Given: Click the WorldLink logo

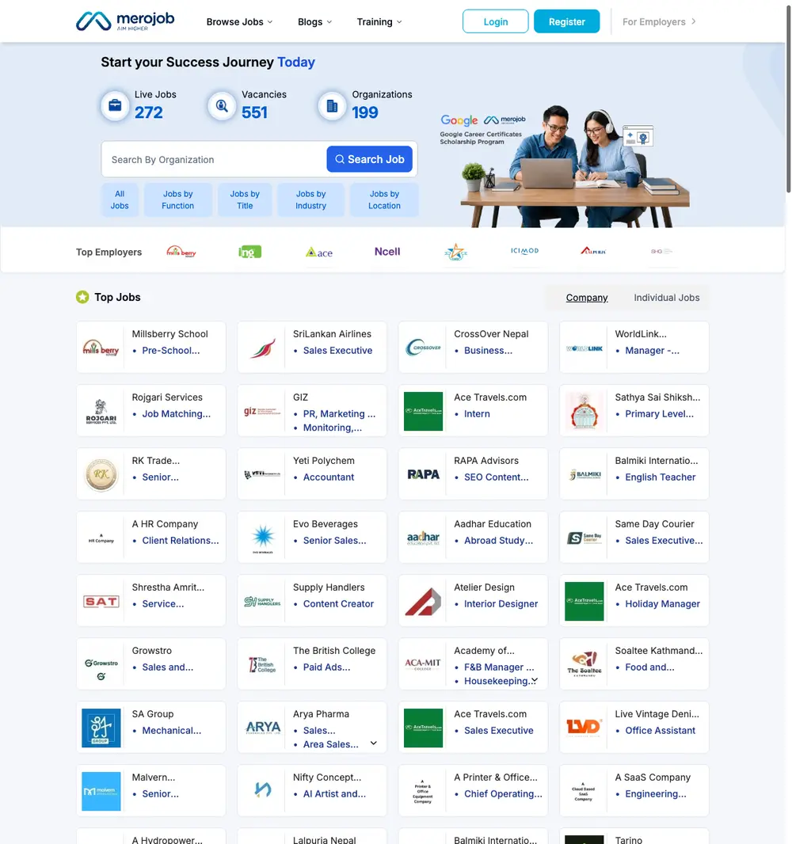Looking at the screenshot, I should pyautogui.click(x=584, y=348).
